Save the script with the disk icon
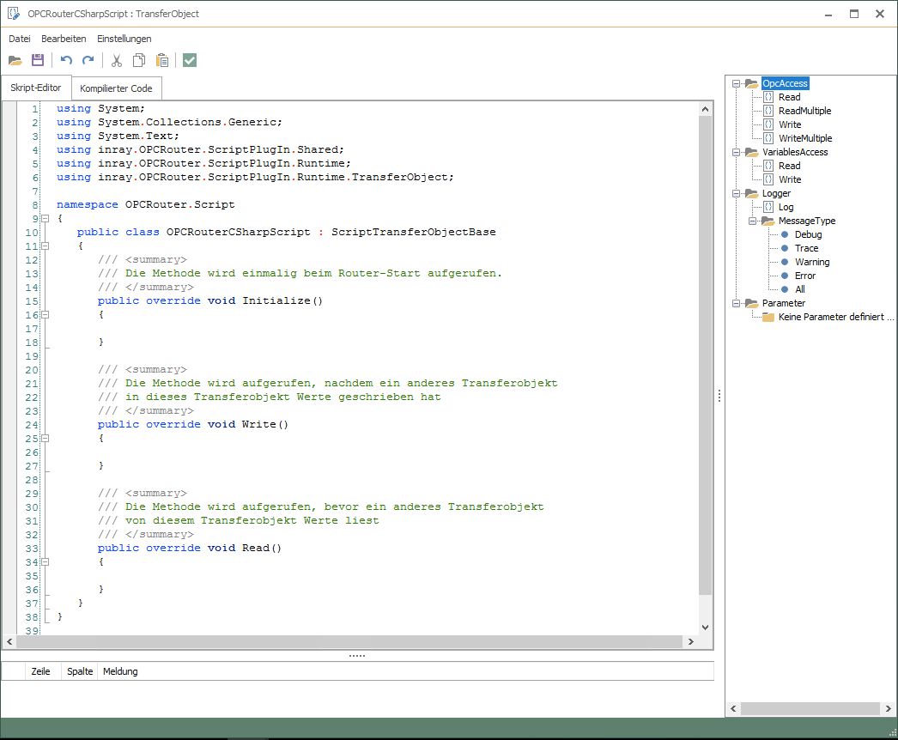This screenshot has height=740, width=898. (x=38, y=60)
